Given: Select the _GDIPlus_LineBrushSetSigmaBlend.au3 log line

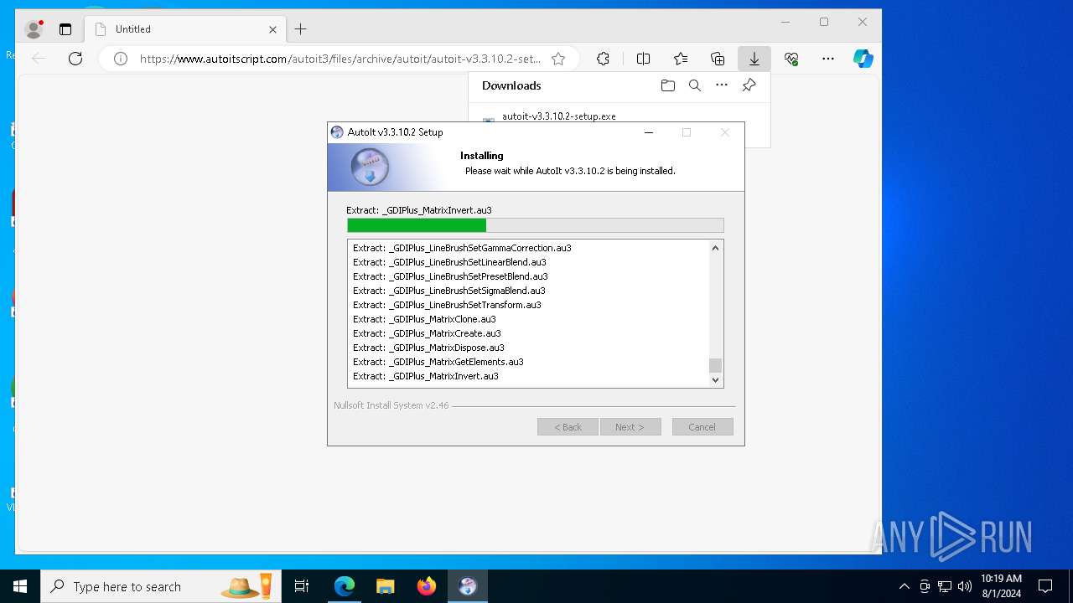Looking at the screenshot, I should 449,291.
